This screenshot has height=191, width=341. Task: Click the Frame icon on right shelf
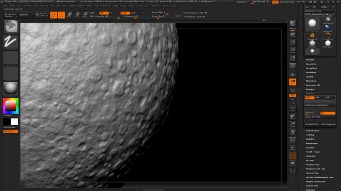click(293, 109)
